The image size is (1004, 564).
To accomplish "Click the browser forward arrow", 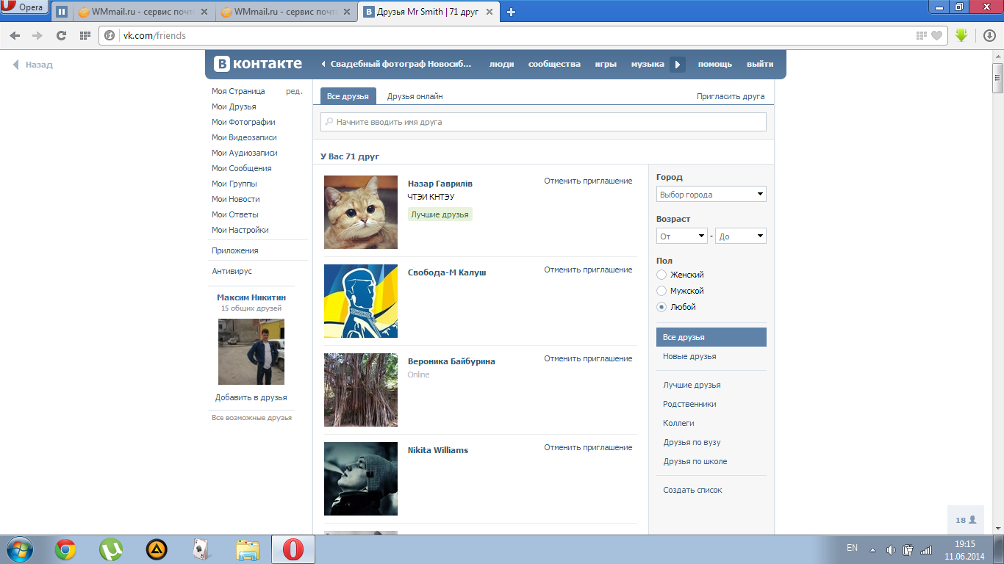I will coord(38,35).
